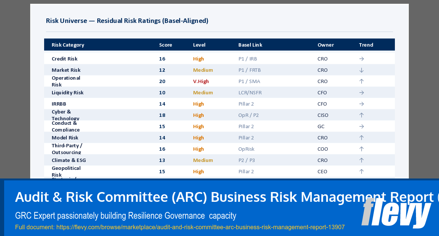
Task: Click the score 13 for Climate & ESG
Action: 162,160
